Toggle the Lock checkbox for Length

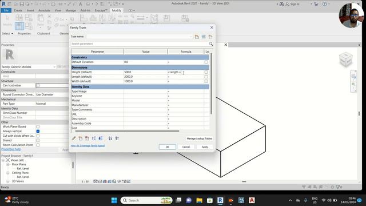click(206, 77)
